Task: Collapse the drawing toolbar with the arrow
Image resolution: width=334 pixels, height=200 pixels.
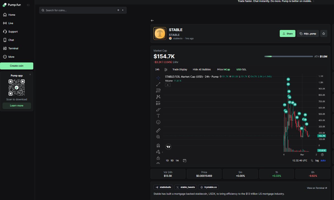Action: click(x=163, y=152)
